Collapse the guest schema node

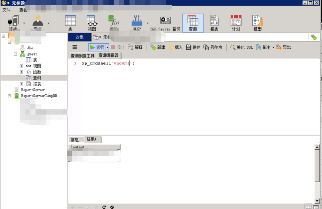click(15, 54)
